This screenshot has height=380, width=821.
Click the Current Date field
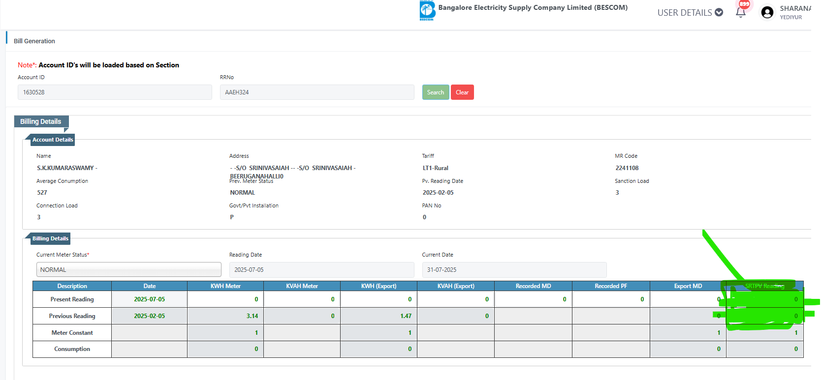514,269
